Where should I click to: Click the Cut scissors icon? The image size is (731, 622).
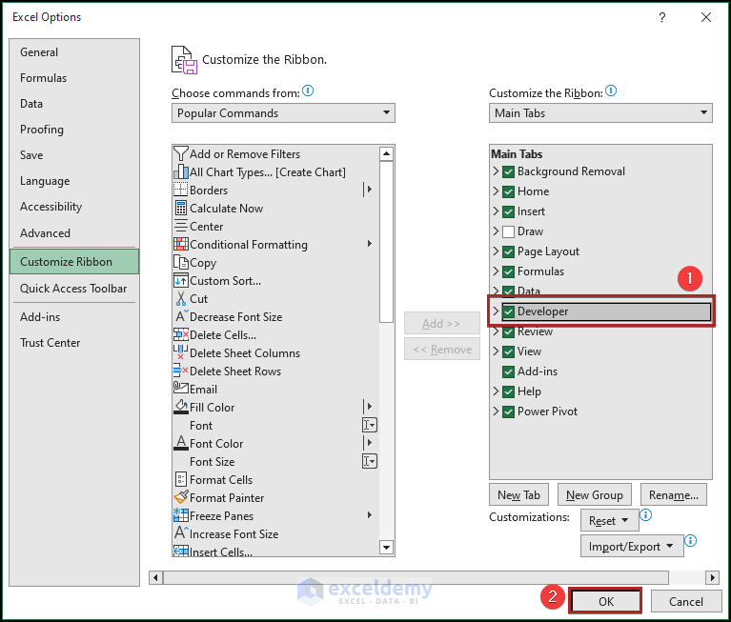pos(181,299)
